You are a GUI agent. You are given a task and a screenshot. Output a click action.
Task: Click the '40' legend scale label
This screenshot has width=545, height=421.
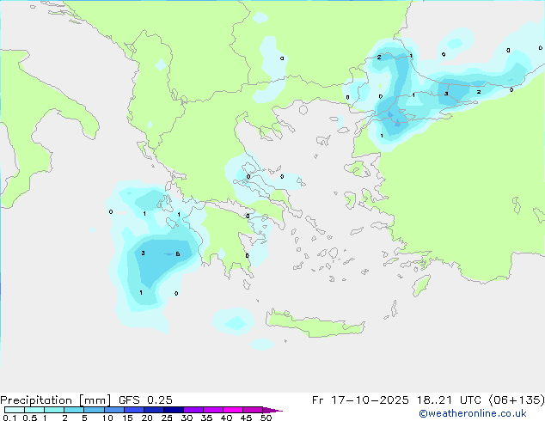pyautogui.click(x=226, y=418)
